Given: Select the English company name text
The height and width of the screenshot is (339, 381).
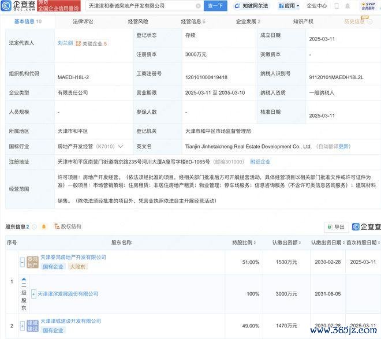Looking at the screenshot, I should (x=248, y=147).
